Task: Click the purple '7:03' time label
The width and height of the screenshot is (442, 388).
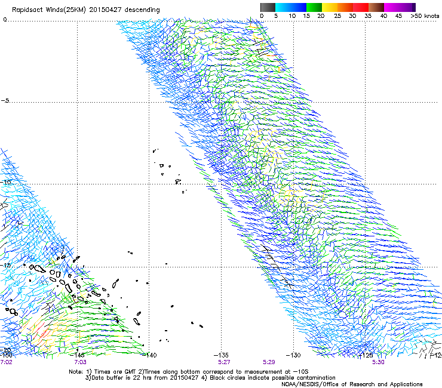Action: [x=81, y=362]
